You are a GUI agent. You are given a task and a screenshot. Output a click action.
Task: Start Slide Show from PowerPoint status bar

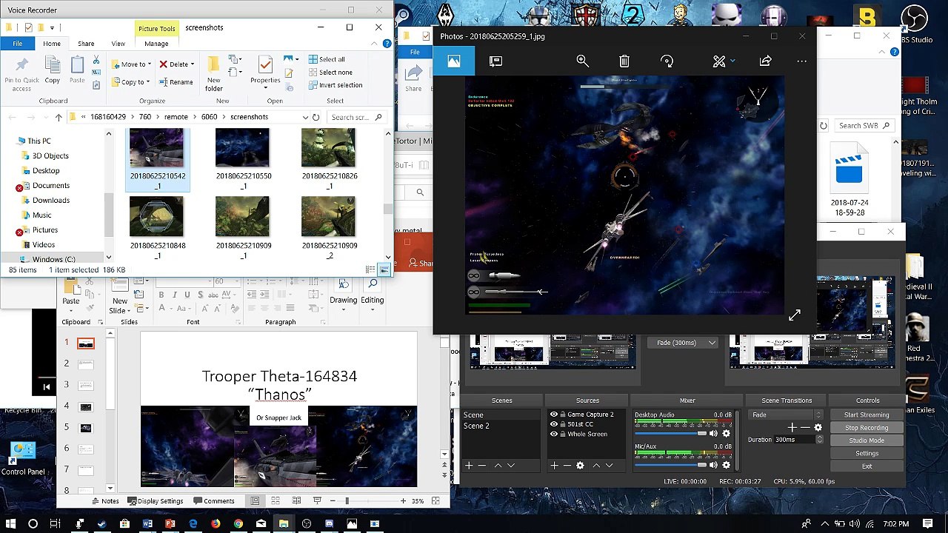(317, 501)
